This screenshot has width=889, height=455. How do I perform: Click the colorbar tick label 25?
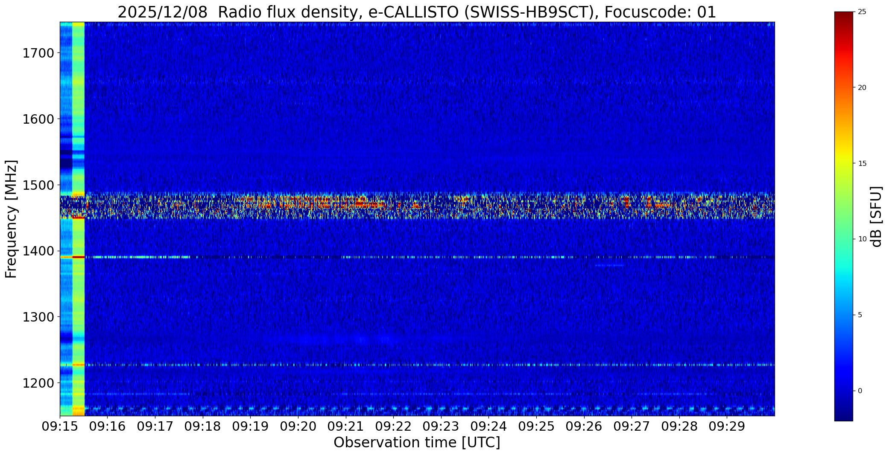[x=862, y=12]
